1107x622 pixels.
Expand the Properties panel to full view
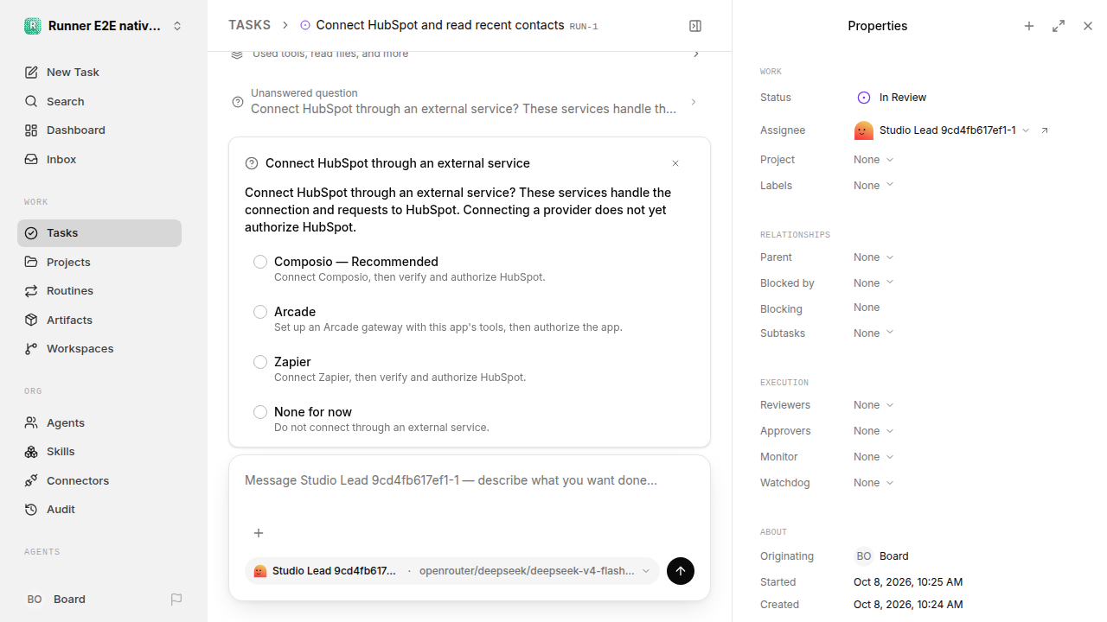point(1059,26)
